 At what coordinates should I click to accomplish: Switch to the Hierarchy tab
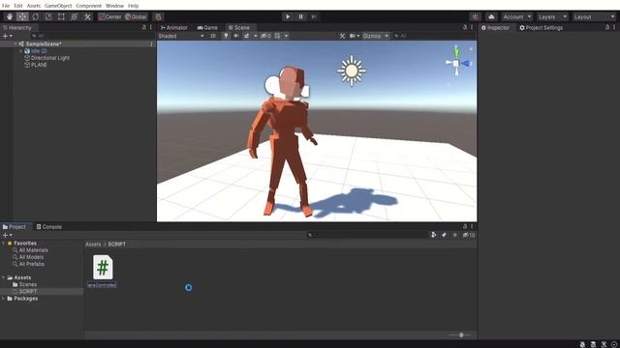17,28
